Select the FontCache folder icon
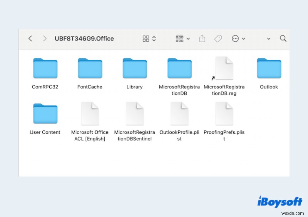Screen dimensions: 308x217 (x=90, y=68)
